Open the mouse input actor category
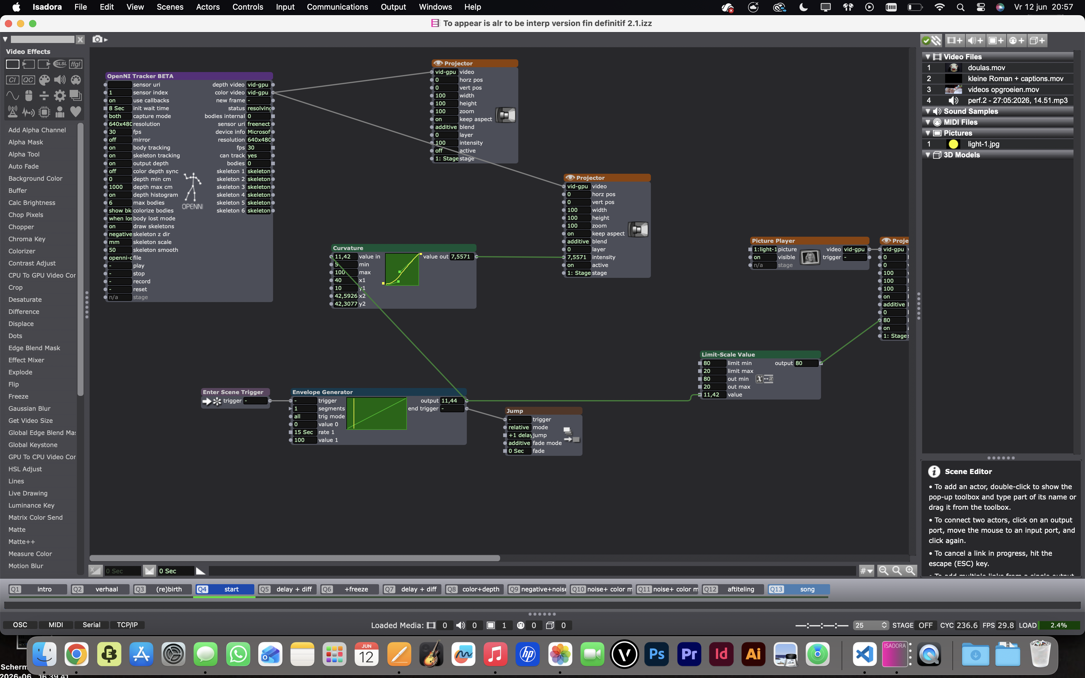This screenshot has width=1085, height=678. (x=28, y=96)
